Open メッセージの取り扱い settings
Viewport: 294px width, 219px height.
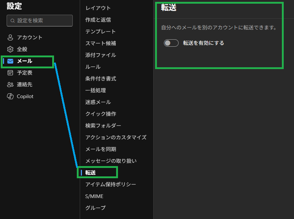click(111, 161)
